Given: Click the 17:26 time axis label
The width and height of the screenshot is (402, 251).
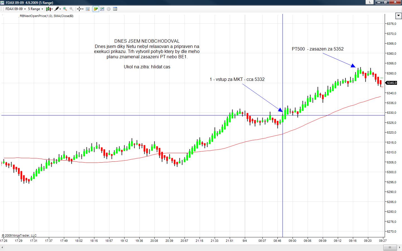Looking at the screenshot, I should (x=4, y=241).
